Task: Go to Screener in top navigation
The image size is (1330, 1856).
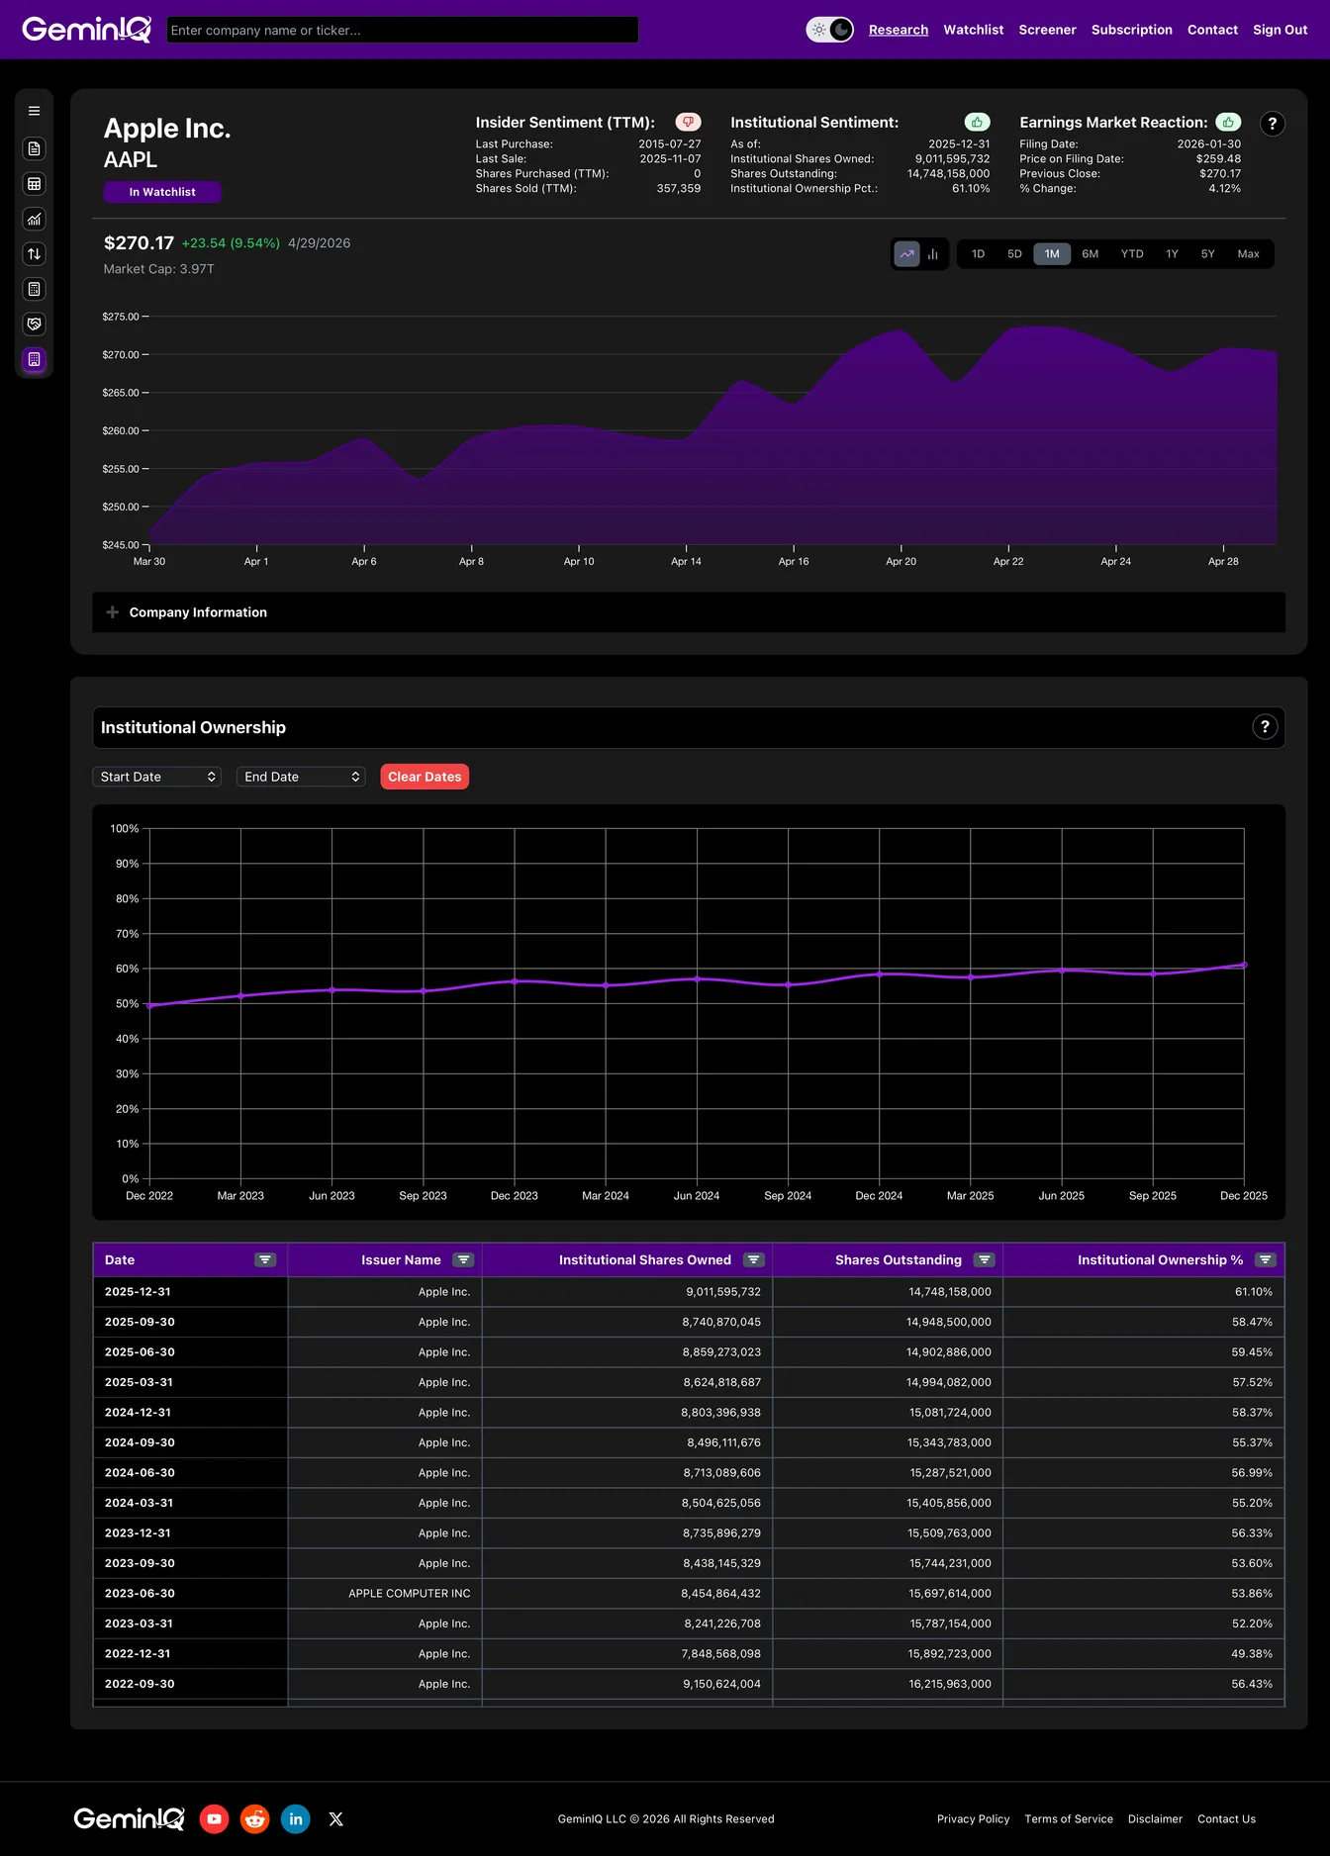Action: pyautogui.click(x=1047, y=30)
